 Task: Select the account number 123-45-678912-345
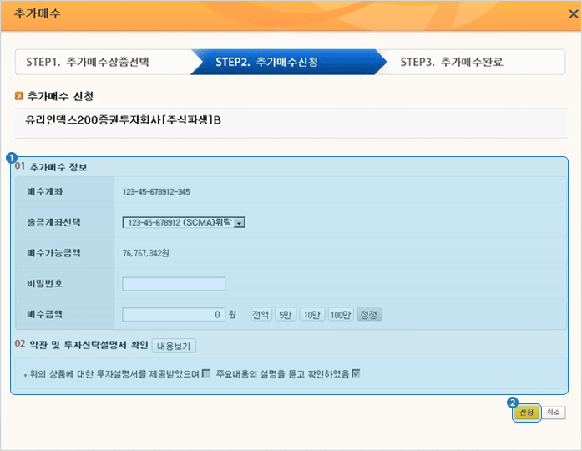(x=156, y=192)
